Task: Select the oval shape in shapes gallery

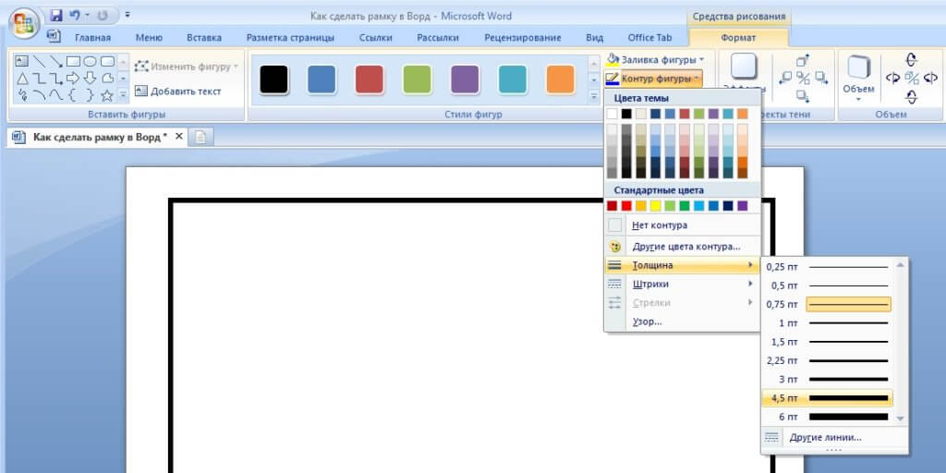Action: (x=91, y=62)
